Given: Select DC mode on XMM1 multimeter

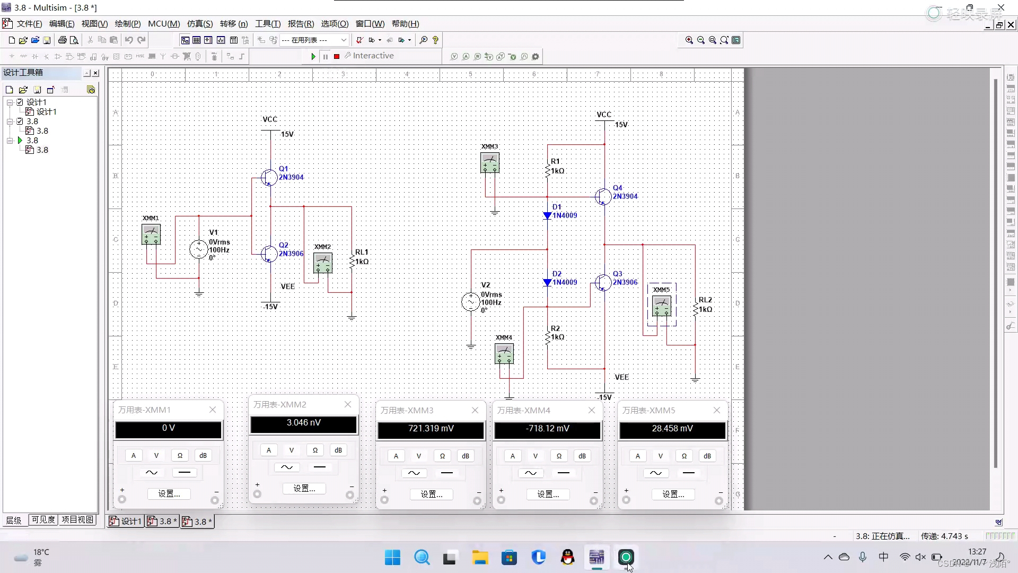Looking at the screenshot, I should click(184, 472).
